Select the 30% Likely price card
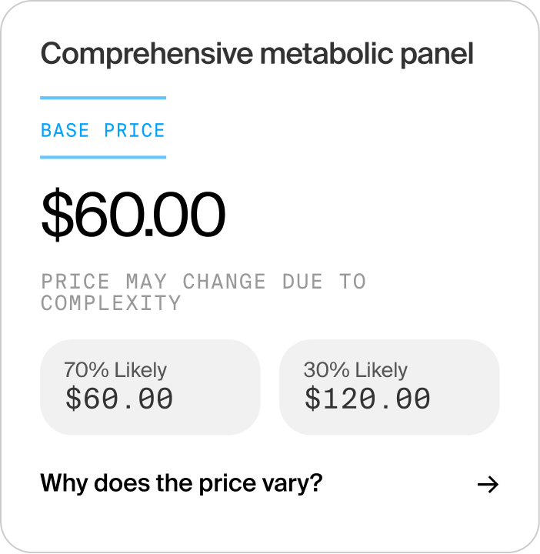 (x=389, y=387)
